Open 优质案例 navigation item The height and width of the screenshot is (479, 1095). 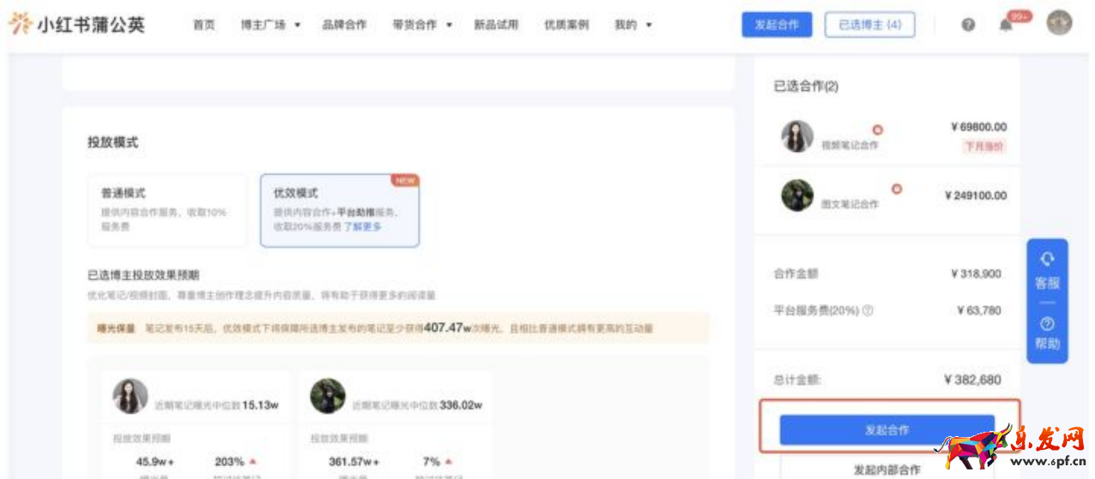(x=566, y=25)
